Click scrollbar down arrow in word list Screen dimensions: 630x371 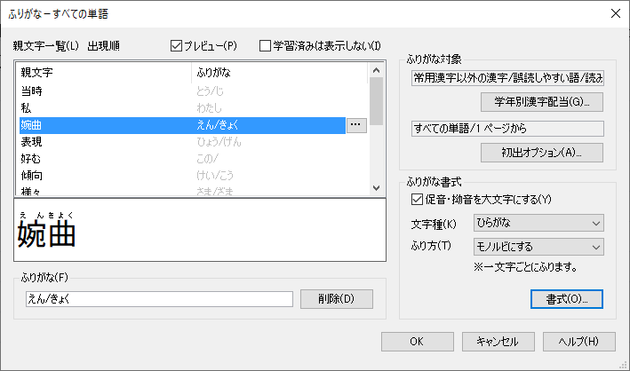click(x=377, y=189)
